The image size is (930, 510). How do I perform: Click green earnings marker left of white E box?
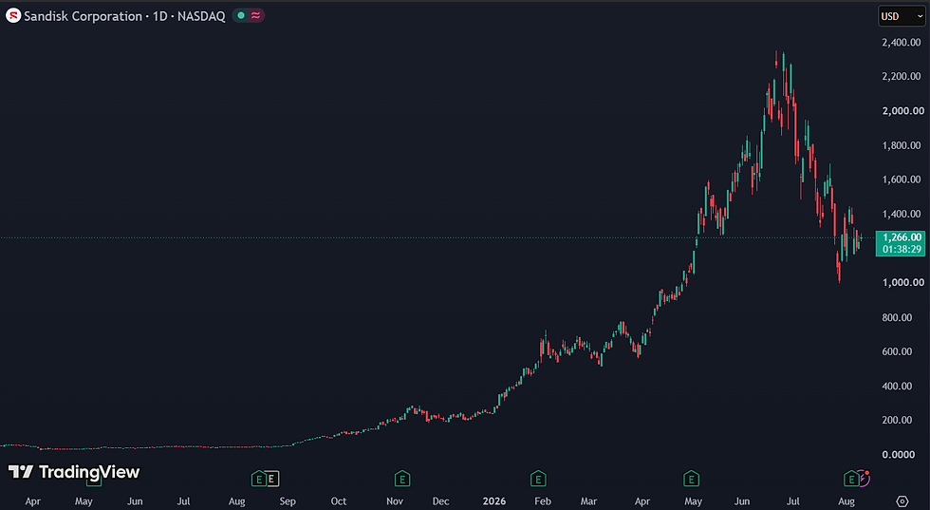coord(258,479)
